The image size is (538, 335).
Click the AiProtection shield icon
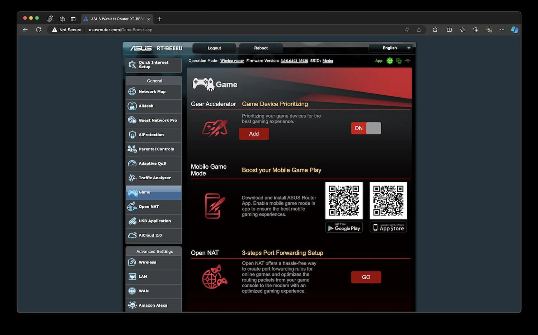(x=132, y=135)
